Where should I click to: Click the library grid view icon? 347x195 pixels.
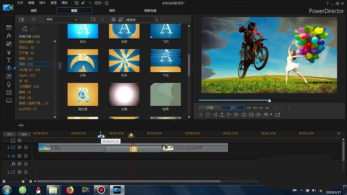113,19
